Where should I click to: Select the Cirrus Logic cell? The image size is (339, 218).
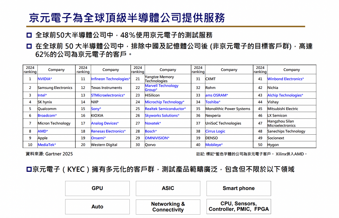coord(229,131)
